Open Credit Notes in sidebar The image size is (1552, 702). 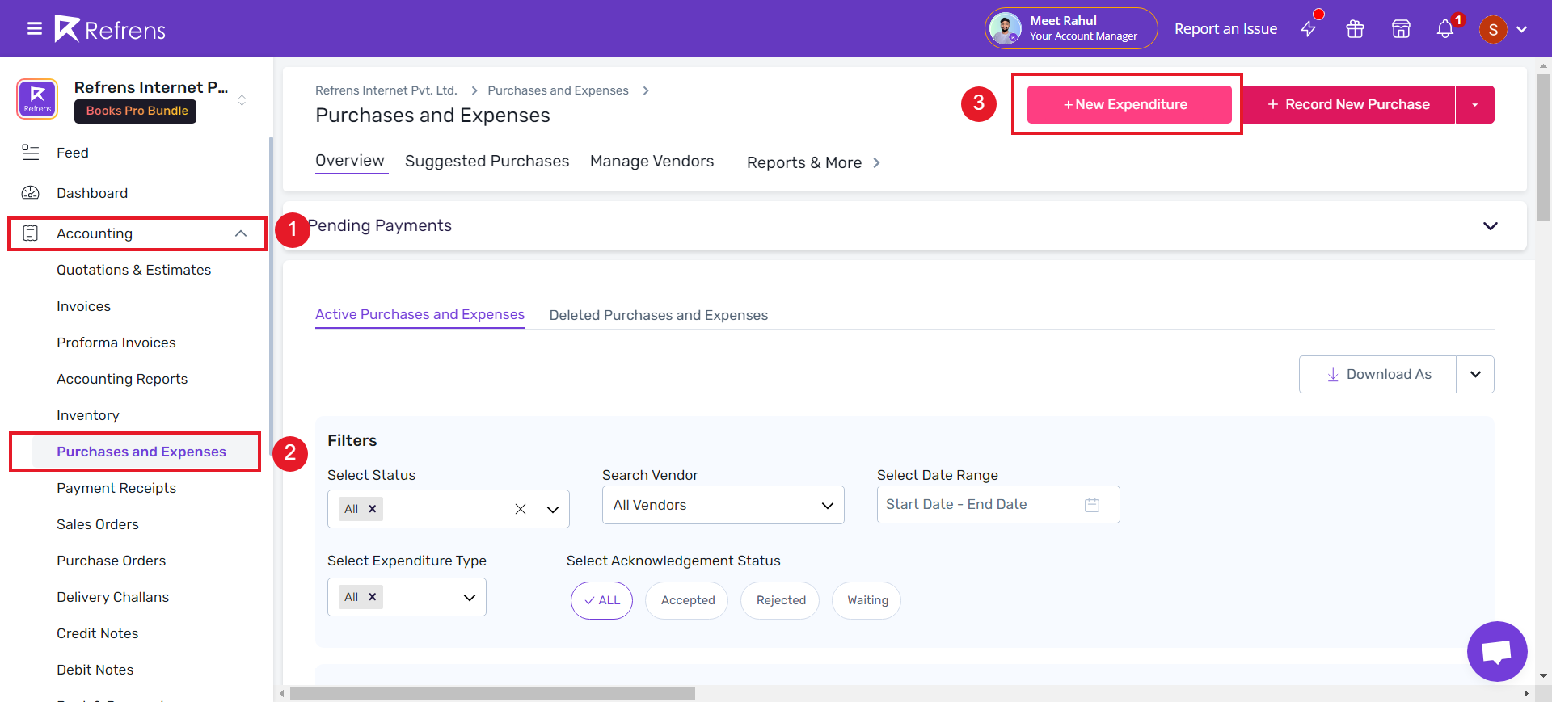[97, 633]
